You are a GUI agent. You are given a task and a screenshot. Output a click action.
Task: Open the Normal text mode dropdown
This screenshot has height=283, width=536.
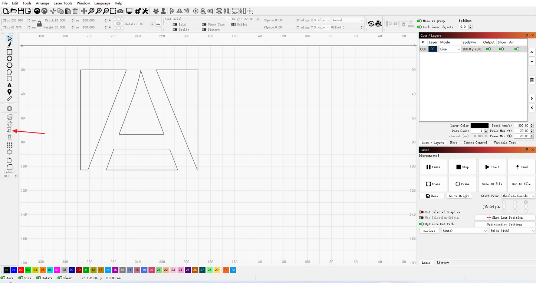pos(348,20)
